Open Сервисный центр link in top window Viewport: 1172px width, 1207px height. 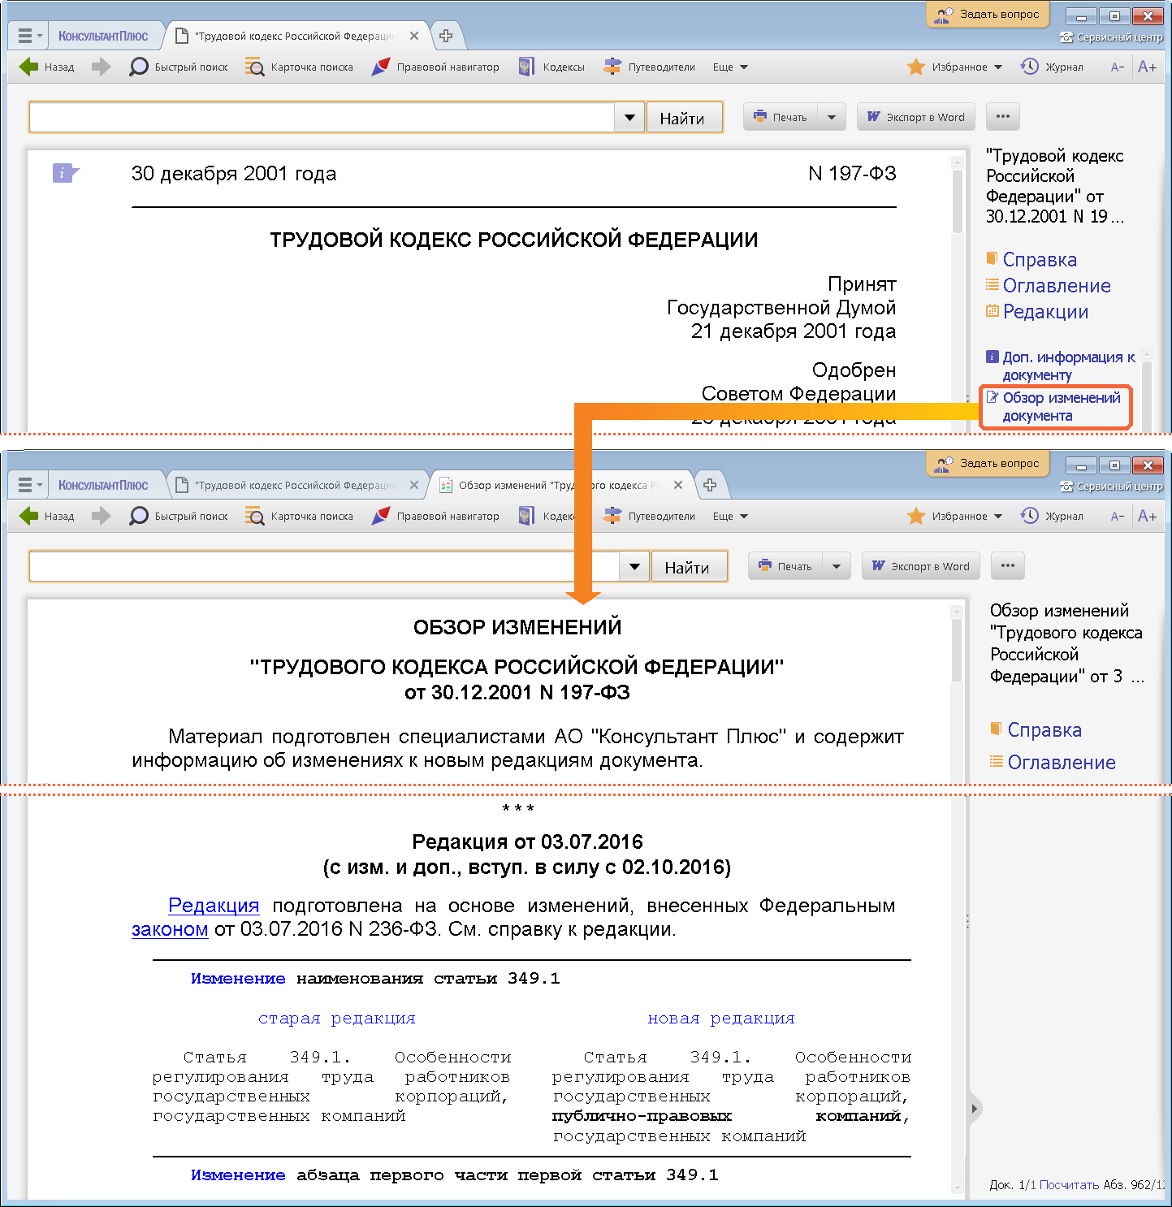pos(1112,37)
